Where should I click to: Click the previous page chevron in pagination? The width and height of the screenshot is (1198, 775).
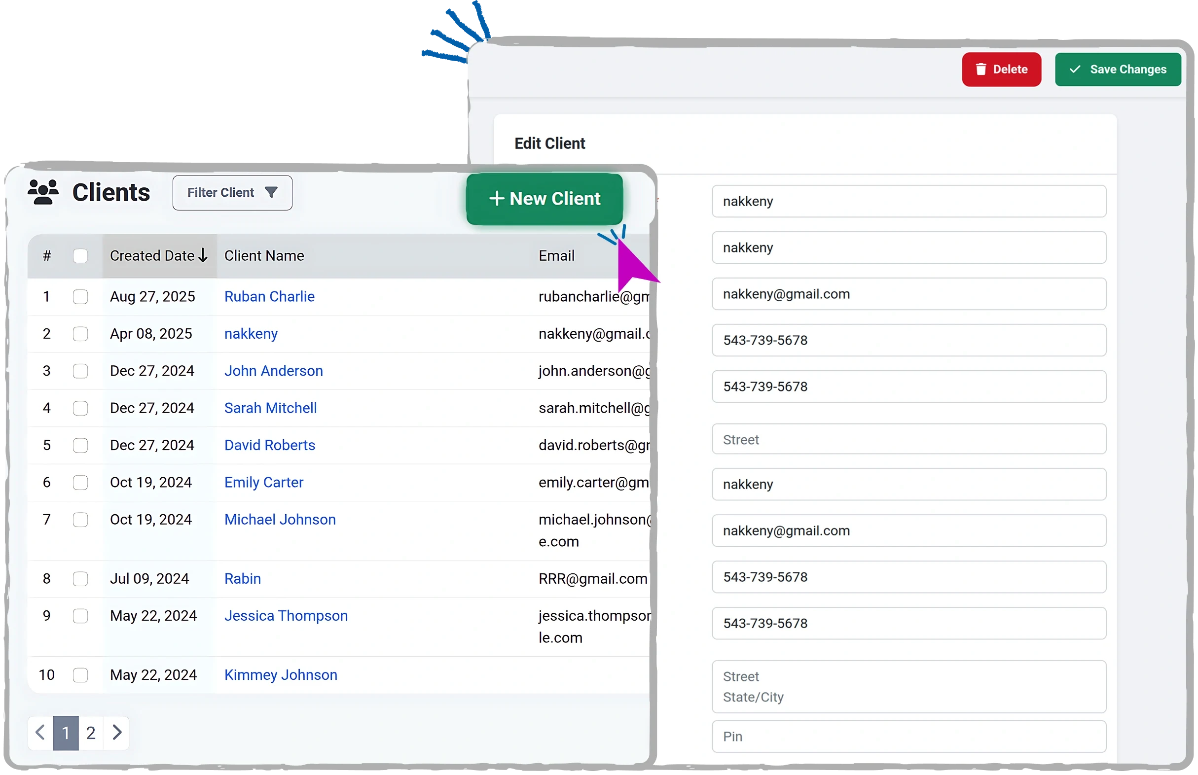(x=40, y=733)
